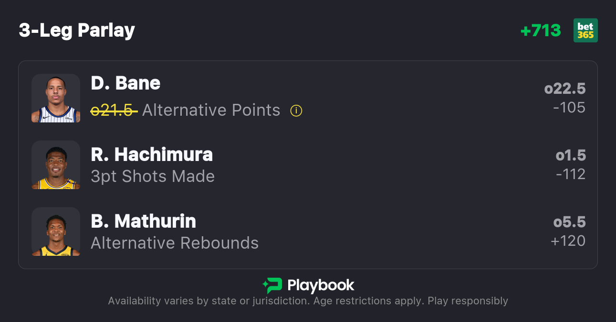Click the +713 parlay odds
This screenshot has height=322, width=616.
coord(541,30)
